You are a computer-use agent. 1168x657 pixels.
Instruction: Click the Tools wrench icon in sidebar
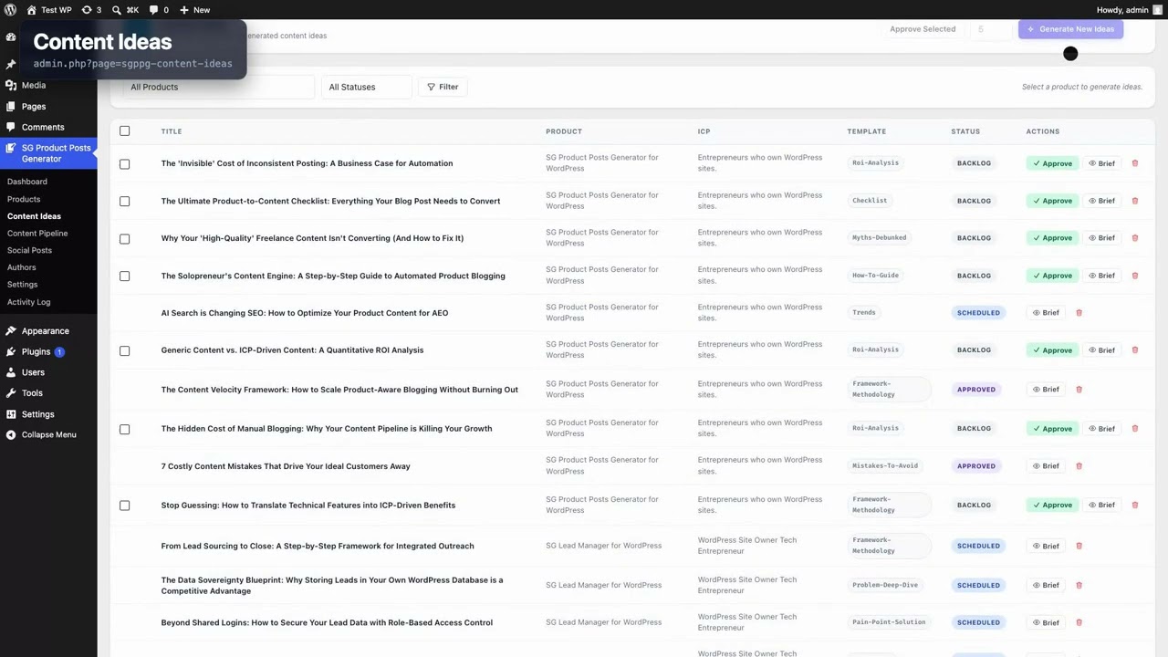click(x=11, y=393)
